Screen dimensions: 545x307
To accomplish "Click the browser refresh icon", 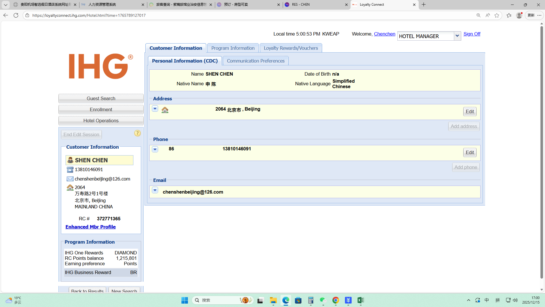I will pos(16,15).
